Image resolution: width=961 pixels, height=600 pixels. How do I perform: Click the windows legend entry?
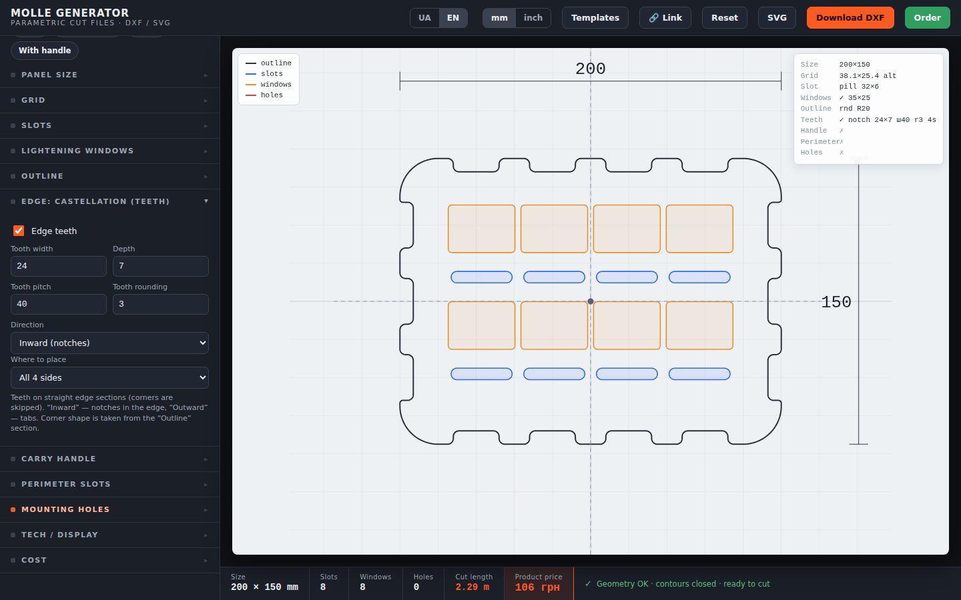[269, 85]
